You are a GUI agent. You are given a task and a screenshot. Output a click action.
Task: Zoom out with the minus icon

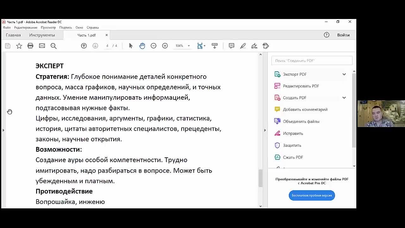[153, 46]
